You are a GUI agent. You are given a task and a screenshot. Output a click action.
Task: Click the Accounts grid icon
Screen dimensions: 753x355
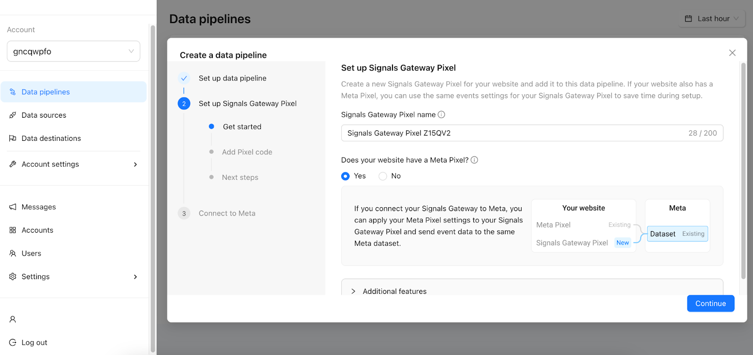click(x=13, y=230)
